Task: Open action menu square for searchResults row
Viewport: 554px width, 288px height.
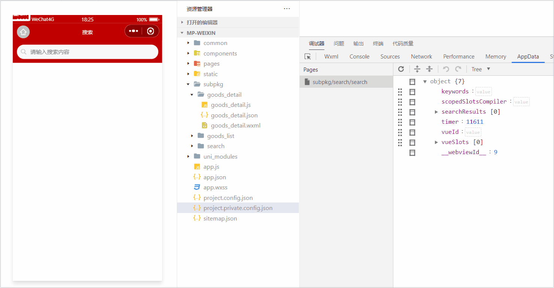Action: (x=412, y=112)
